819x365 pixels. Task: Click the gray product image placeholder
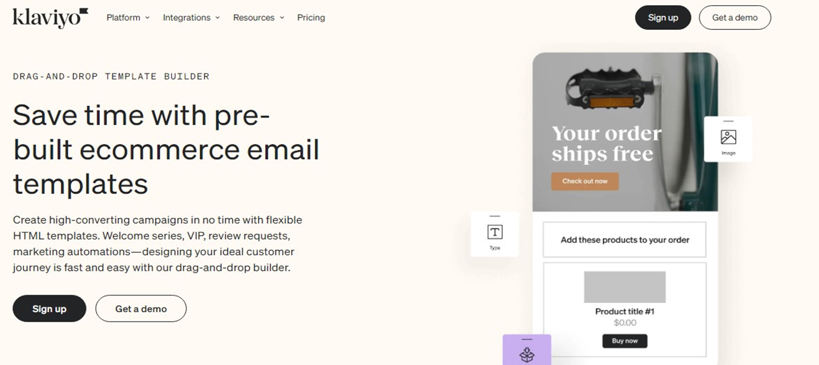(x=624, y=286)
